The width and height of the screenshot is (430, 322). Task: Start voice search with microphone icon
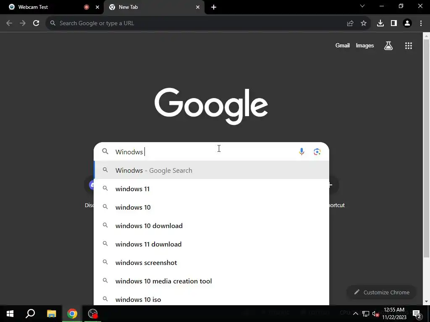pyautogui.click(x=302, y=151)
